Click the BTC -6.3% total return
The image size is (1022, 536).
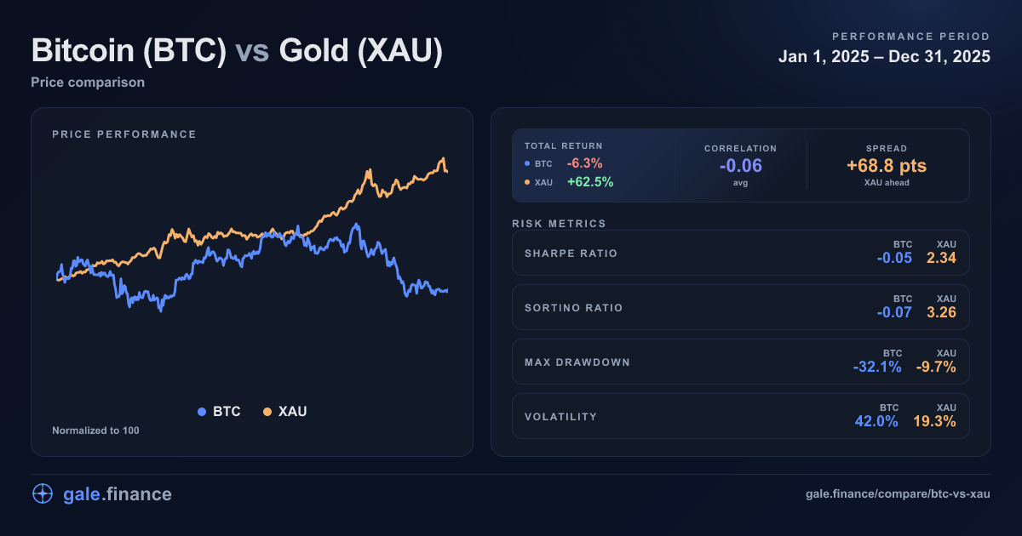coord(585,163)
